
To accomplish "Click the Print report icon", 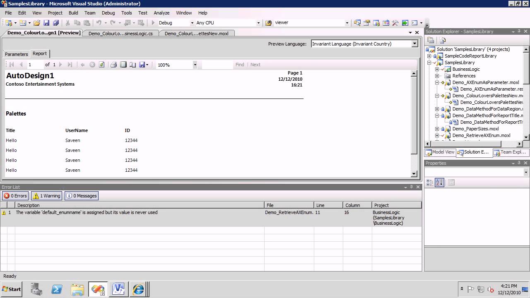I will pos(113,65).
